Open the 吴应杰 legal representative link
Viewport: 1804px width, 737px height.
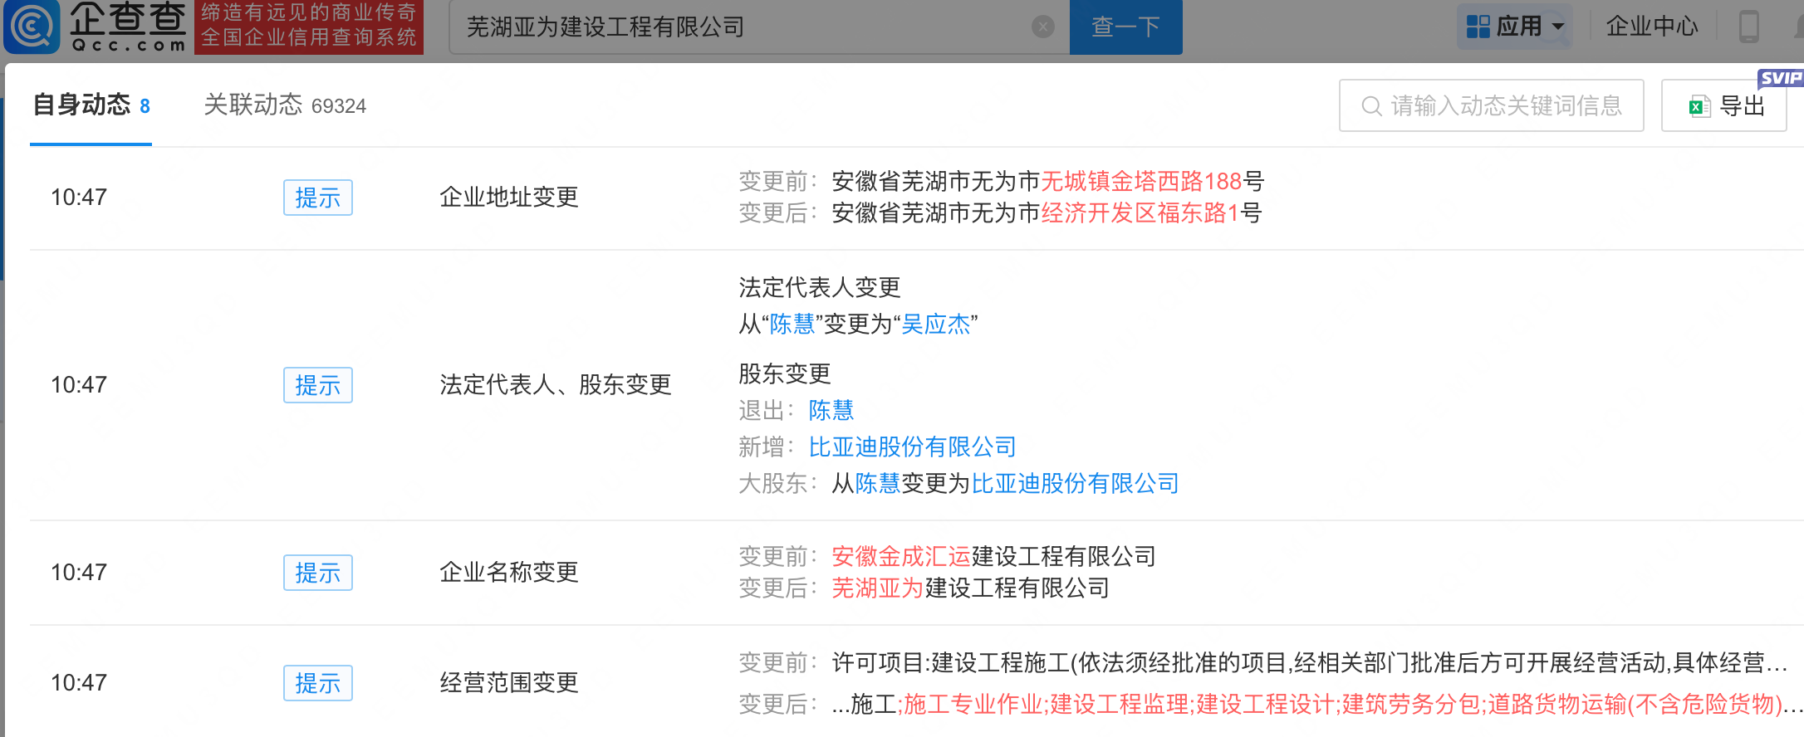point(935,324)
